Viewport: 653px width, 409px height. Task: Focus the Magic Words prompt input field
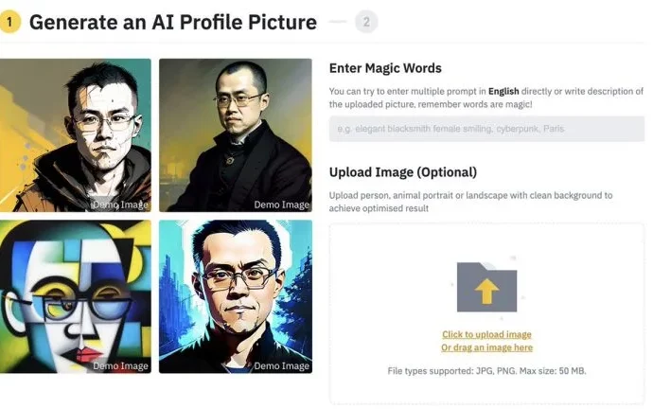pyautogui.click(x=486, y=129)
